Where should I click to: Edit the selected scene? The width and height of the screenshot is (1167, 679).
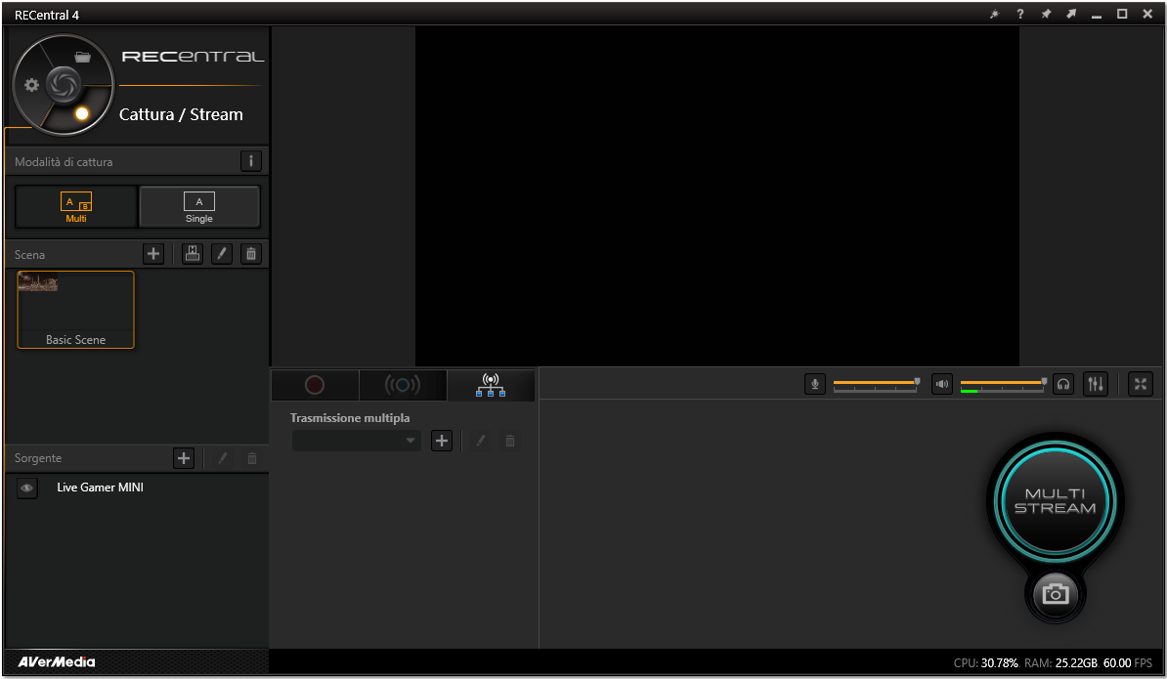[222, 254]
